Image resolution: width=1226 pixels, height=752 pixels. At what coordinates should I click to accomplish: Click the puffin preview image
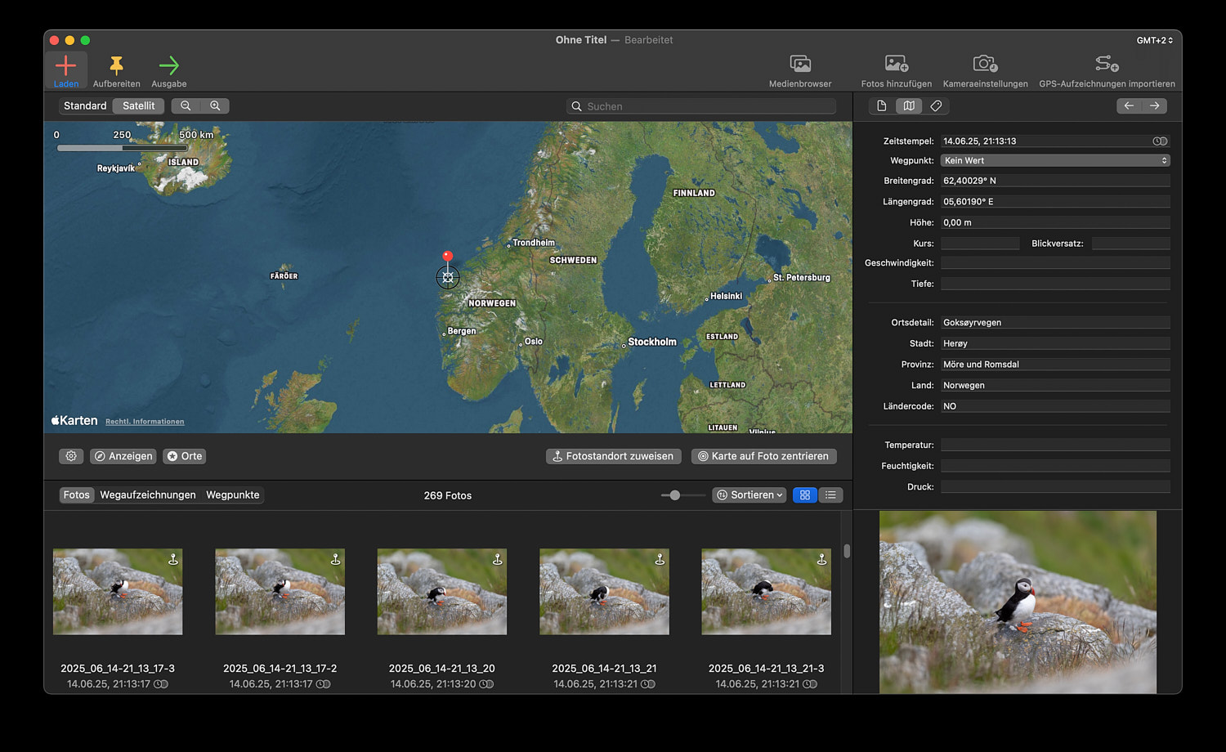pyautogui.click(x=1018, y=602)
